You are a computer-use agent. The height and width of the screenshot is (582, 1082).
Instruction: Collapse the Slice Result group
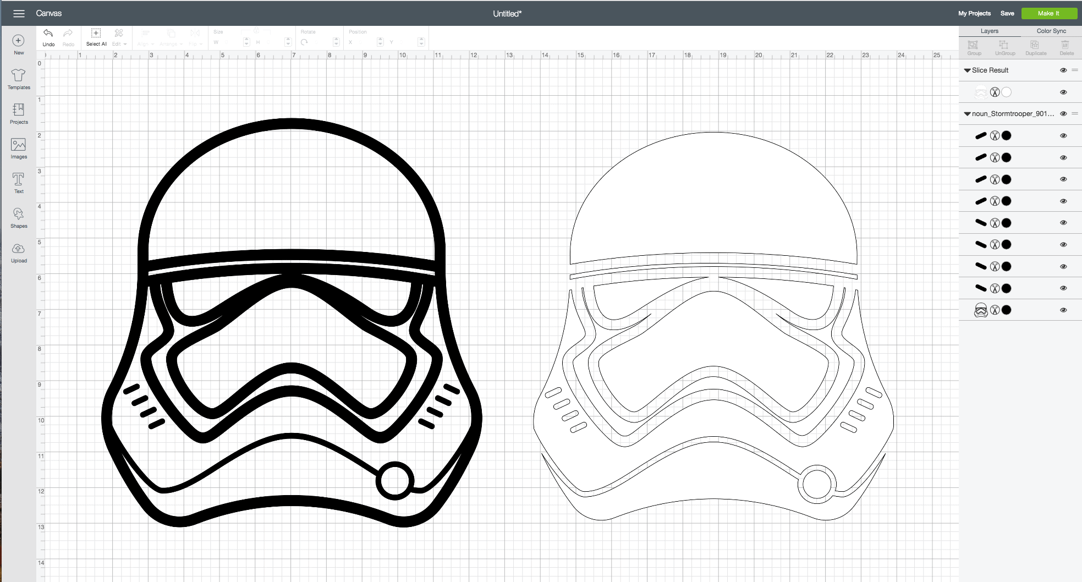(967, 70)
